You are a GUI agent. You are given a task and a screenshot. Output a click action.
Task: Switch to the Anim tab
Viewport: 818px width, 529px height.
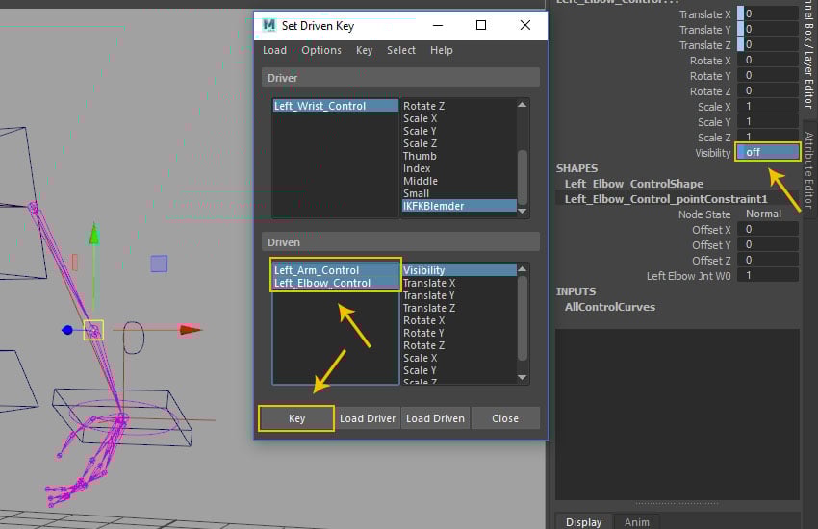tap(636, 522)
